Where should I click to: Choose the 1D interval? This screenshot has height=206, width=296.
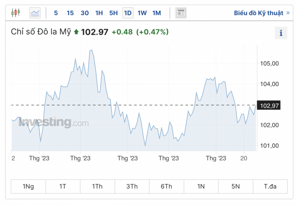click(x=128, y=13)
